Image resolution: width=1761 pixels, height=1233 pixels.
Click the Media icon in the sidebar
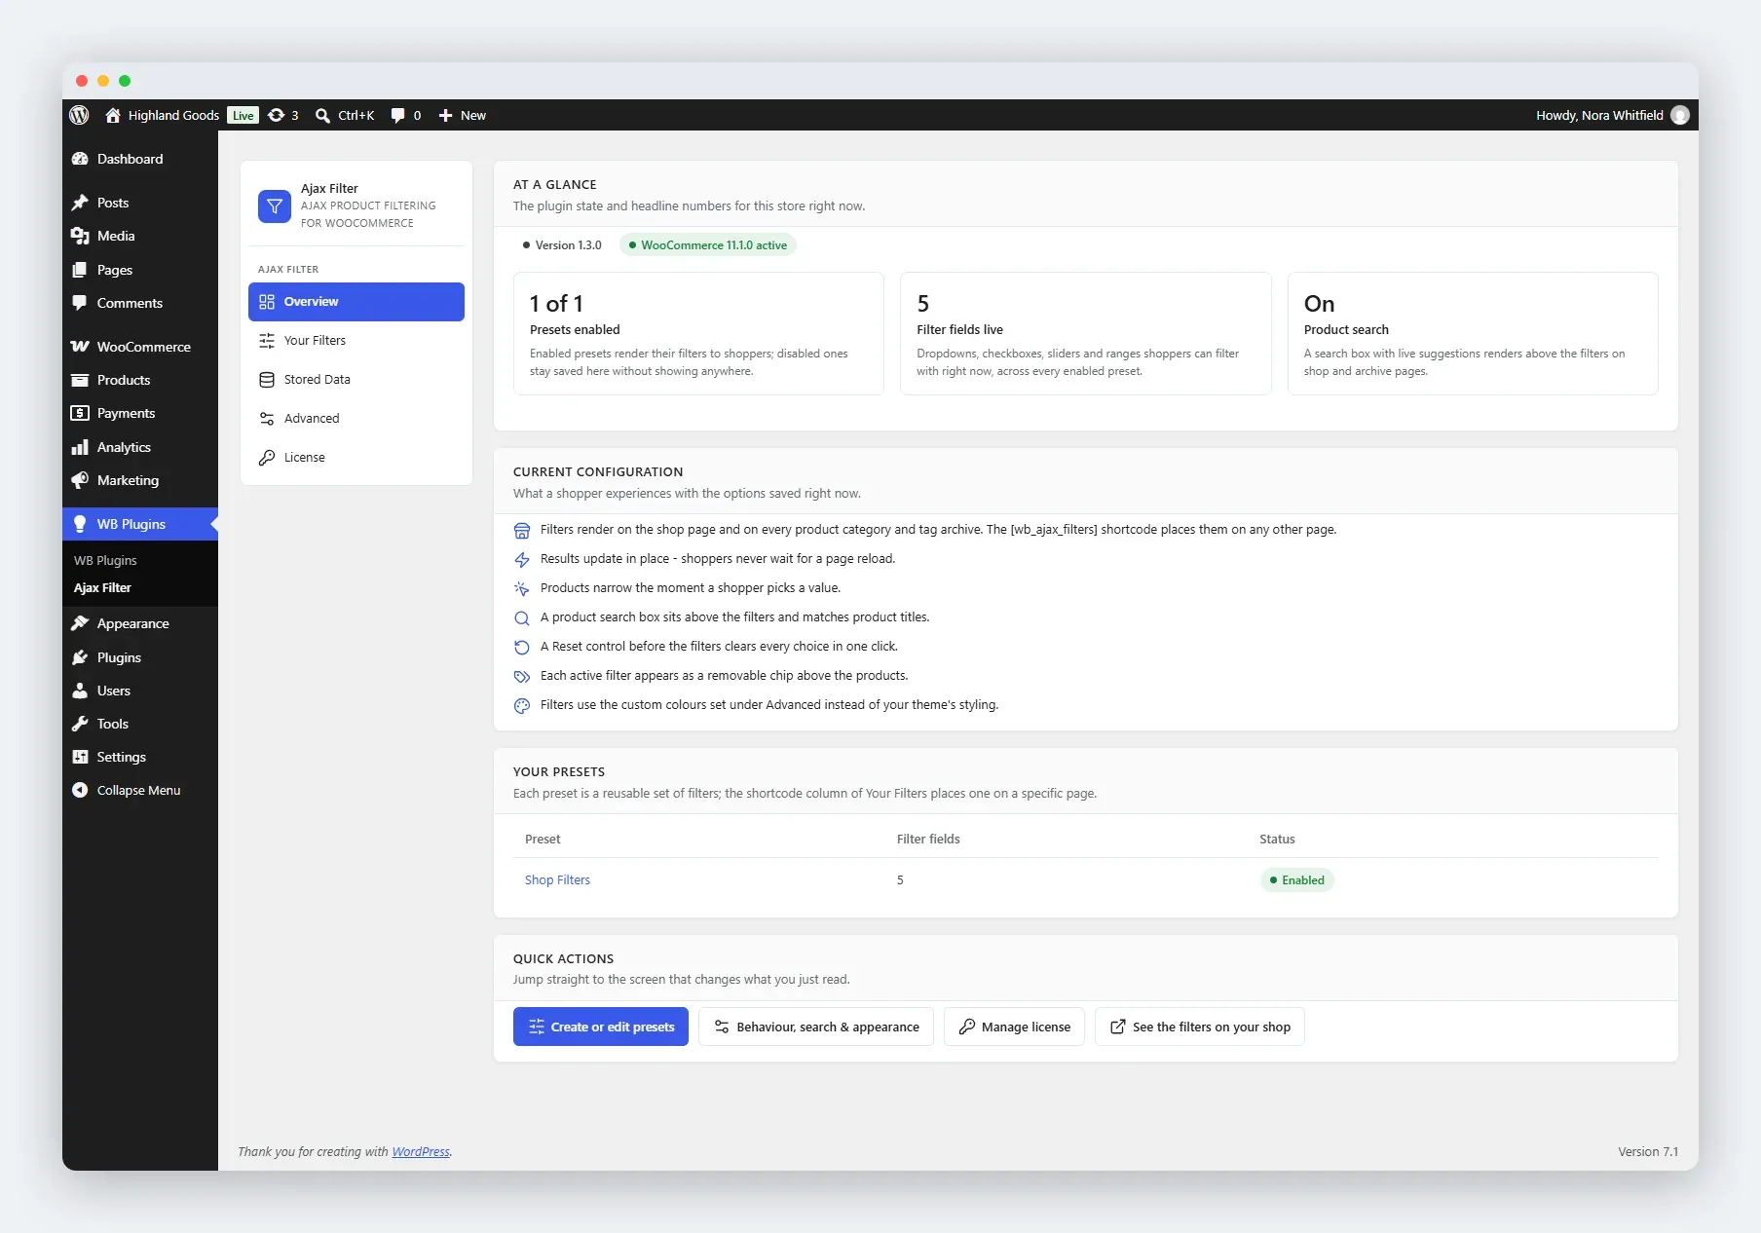[80, 236]
